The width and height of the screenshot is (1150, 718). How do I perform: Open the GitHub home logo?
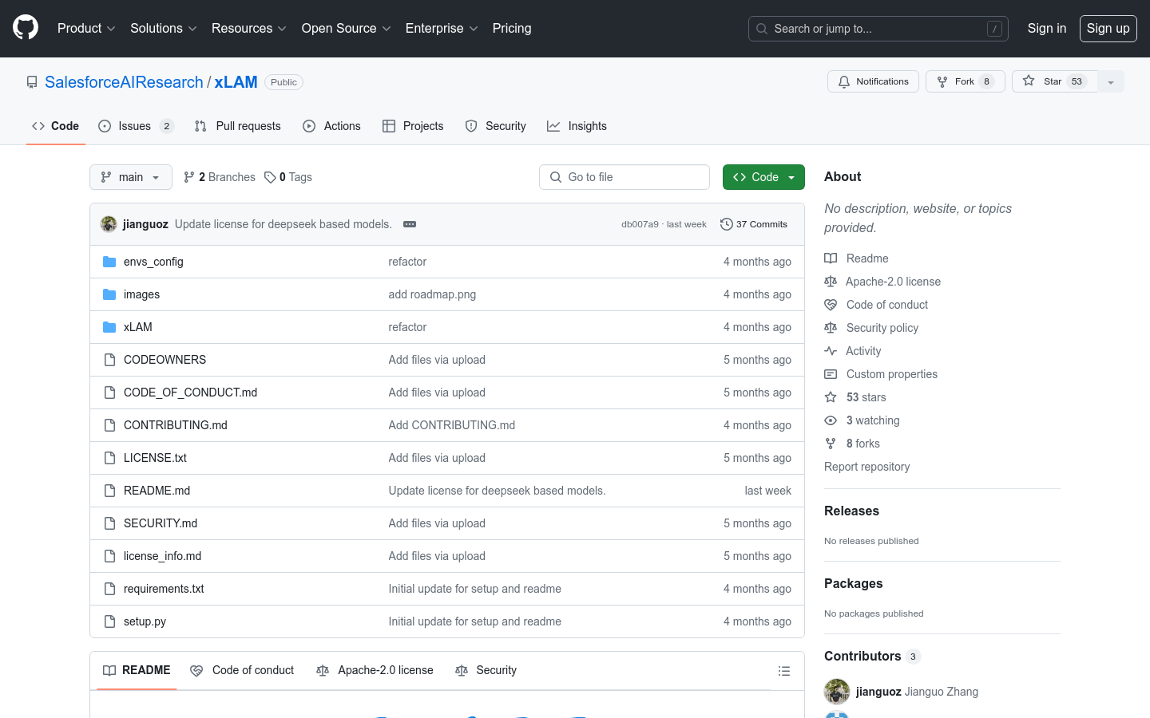(26, 28)
